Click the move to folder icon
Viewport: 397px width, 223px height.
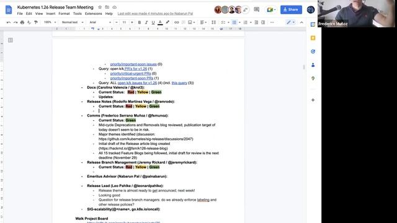point(107,7)
